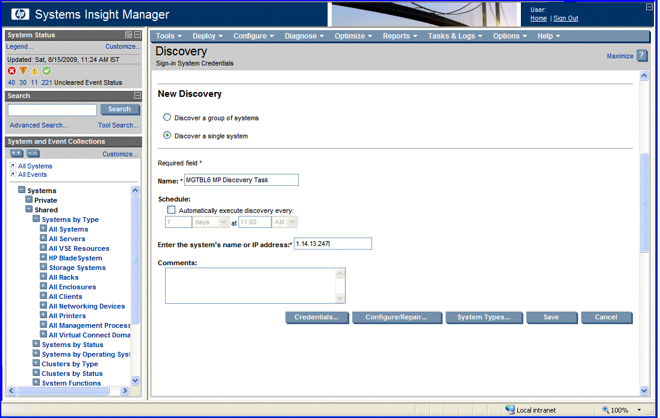
Task: Click the red critical status icon
Action: 11,70
